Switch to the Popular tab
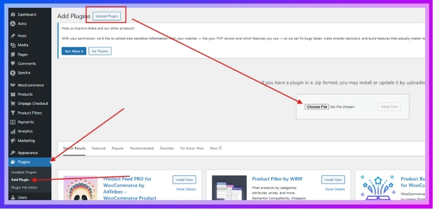433x209 pixels. [x=118, y=149]
